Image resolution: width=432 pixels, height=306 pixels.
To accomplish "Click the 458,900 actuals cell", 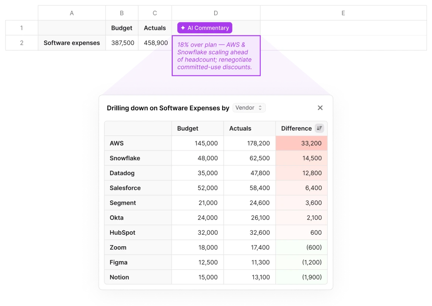I will (x=155, y=43).
